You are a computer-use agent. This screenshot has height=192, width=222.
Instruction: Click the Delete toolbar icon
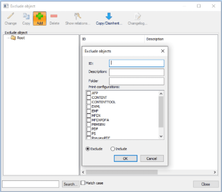pos(54,16)
